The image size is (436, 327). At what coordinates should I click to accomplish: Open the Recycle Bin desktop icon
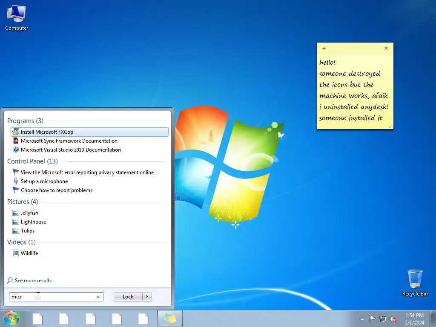415,283
